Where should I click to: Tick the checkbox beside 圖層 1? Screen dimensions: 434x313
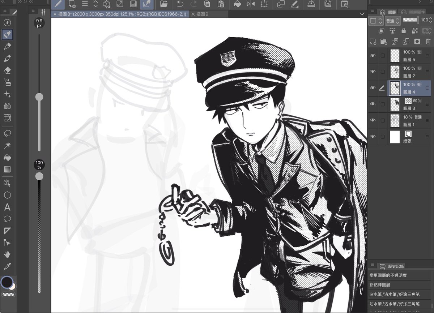[383, 120]
